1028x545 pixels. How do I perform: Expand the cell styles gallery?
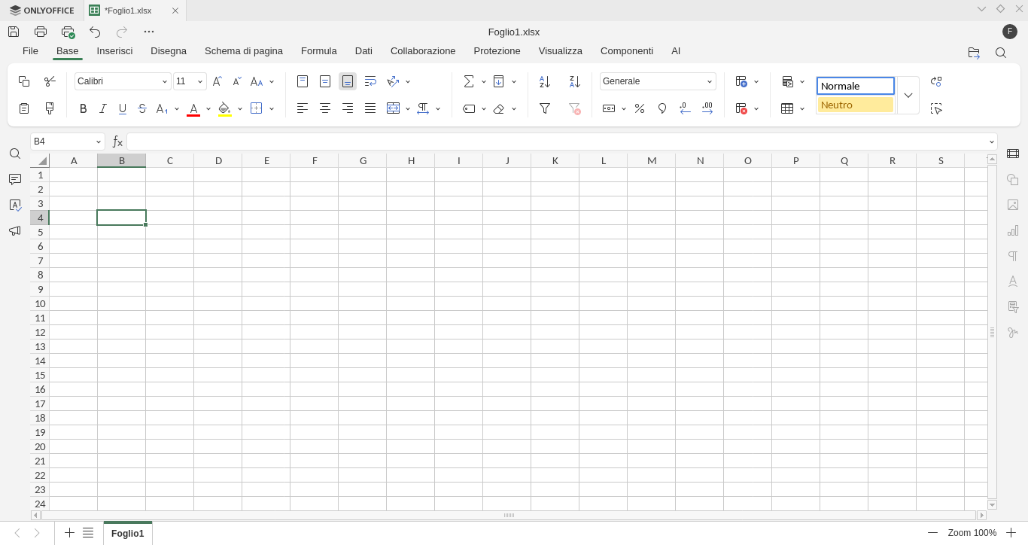tap(908, 95)
